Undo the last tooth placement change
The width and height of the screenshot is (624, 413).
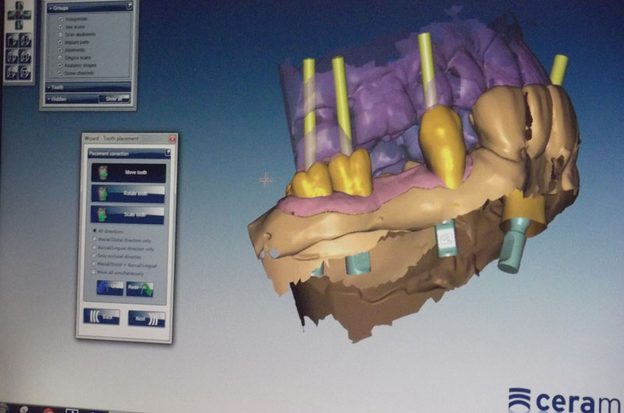pyautogui.click(x=110, y=287)
